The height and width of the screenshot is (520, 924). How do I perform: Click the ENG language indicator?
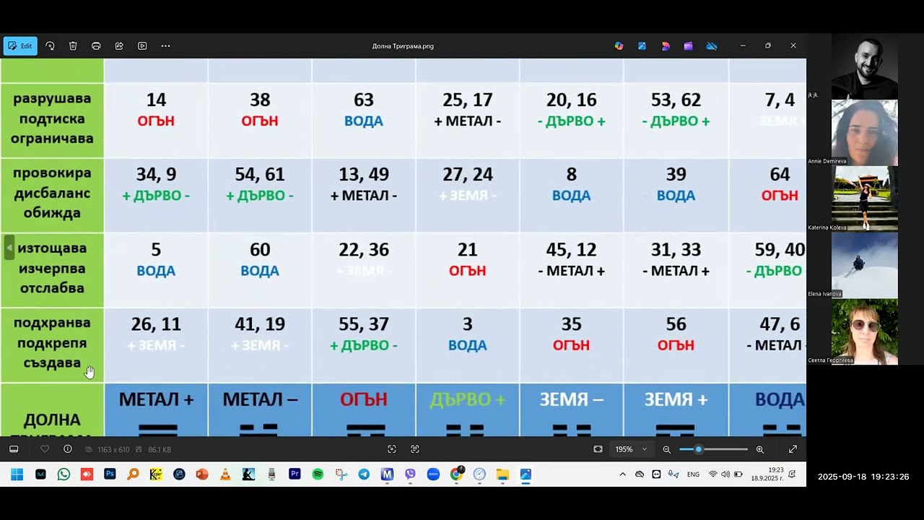click(693, 474)
